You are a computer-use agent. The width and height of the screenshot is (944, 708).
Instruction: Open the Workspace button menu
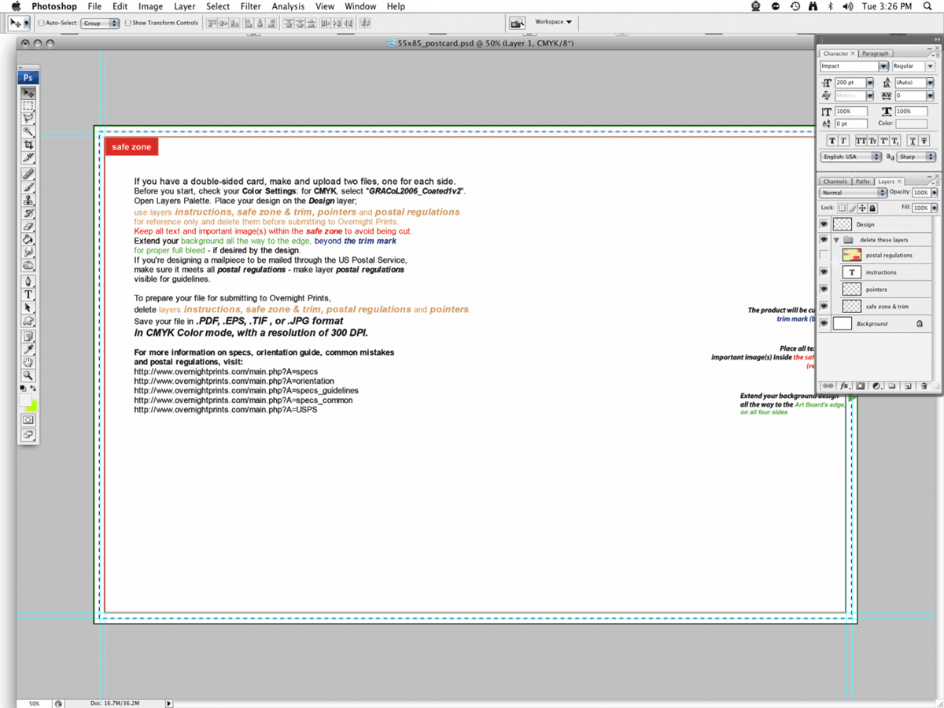(x=554, y=22)
